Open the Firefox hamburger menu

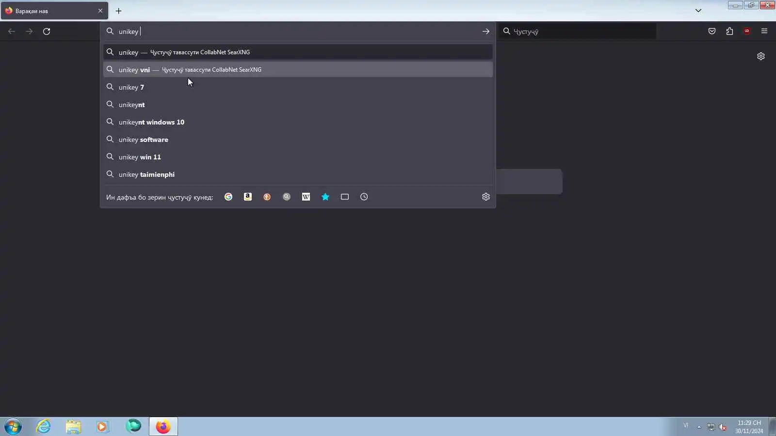764,31
